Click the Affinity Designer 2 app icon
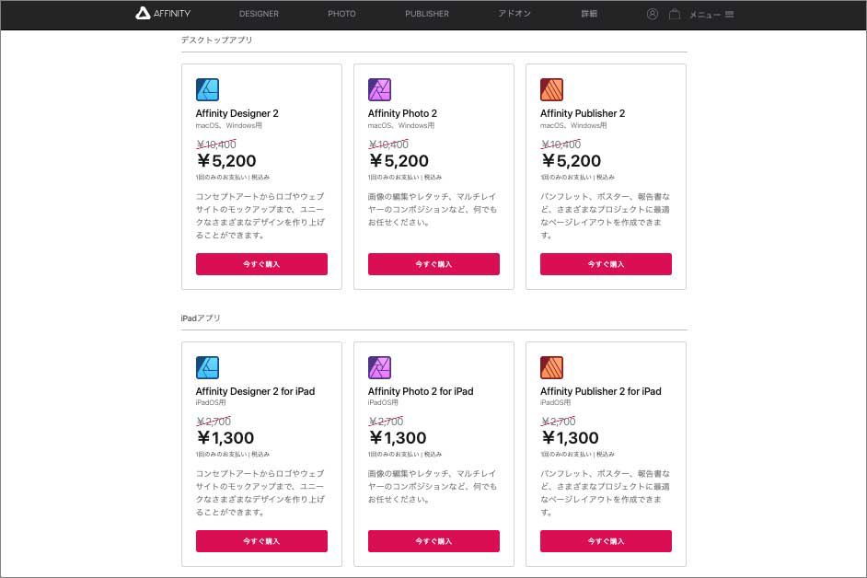Image resolution: width=867 pixels, height=578 pixels. [x=207, y=89]
